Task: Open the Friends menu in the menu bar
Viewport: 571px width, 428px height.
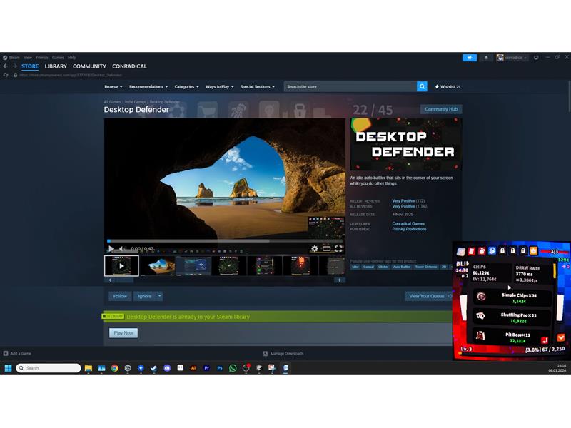Action: tap(42, 57)
